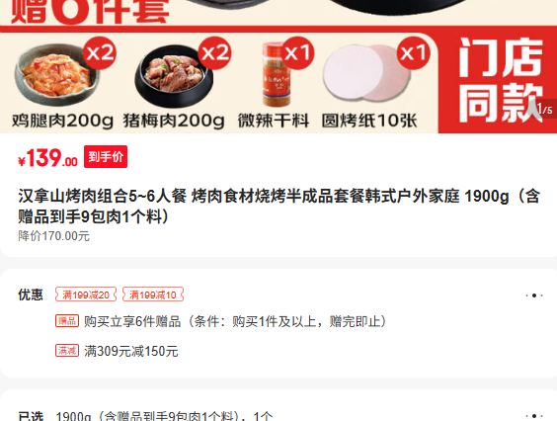Select the mild spicy seasoning bottle image
This screenshot has height=421, width=557.
pos(277,74)
